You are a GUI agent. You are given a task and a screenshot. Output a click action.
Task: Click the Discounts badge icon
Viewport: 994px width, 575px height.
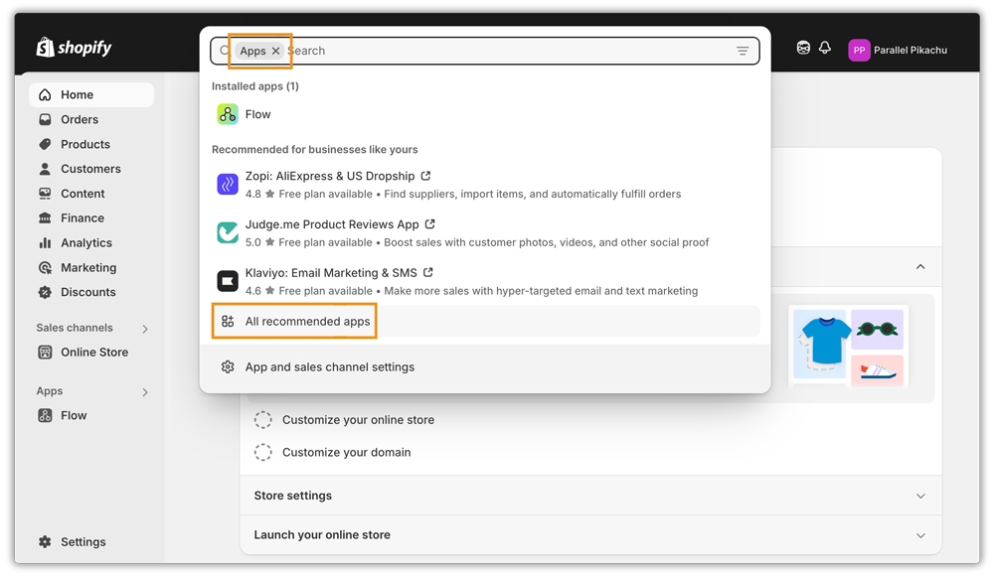(x=45, y=293)
